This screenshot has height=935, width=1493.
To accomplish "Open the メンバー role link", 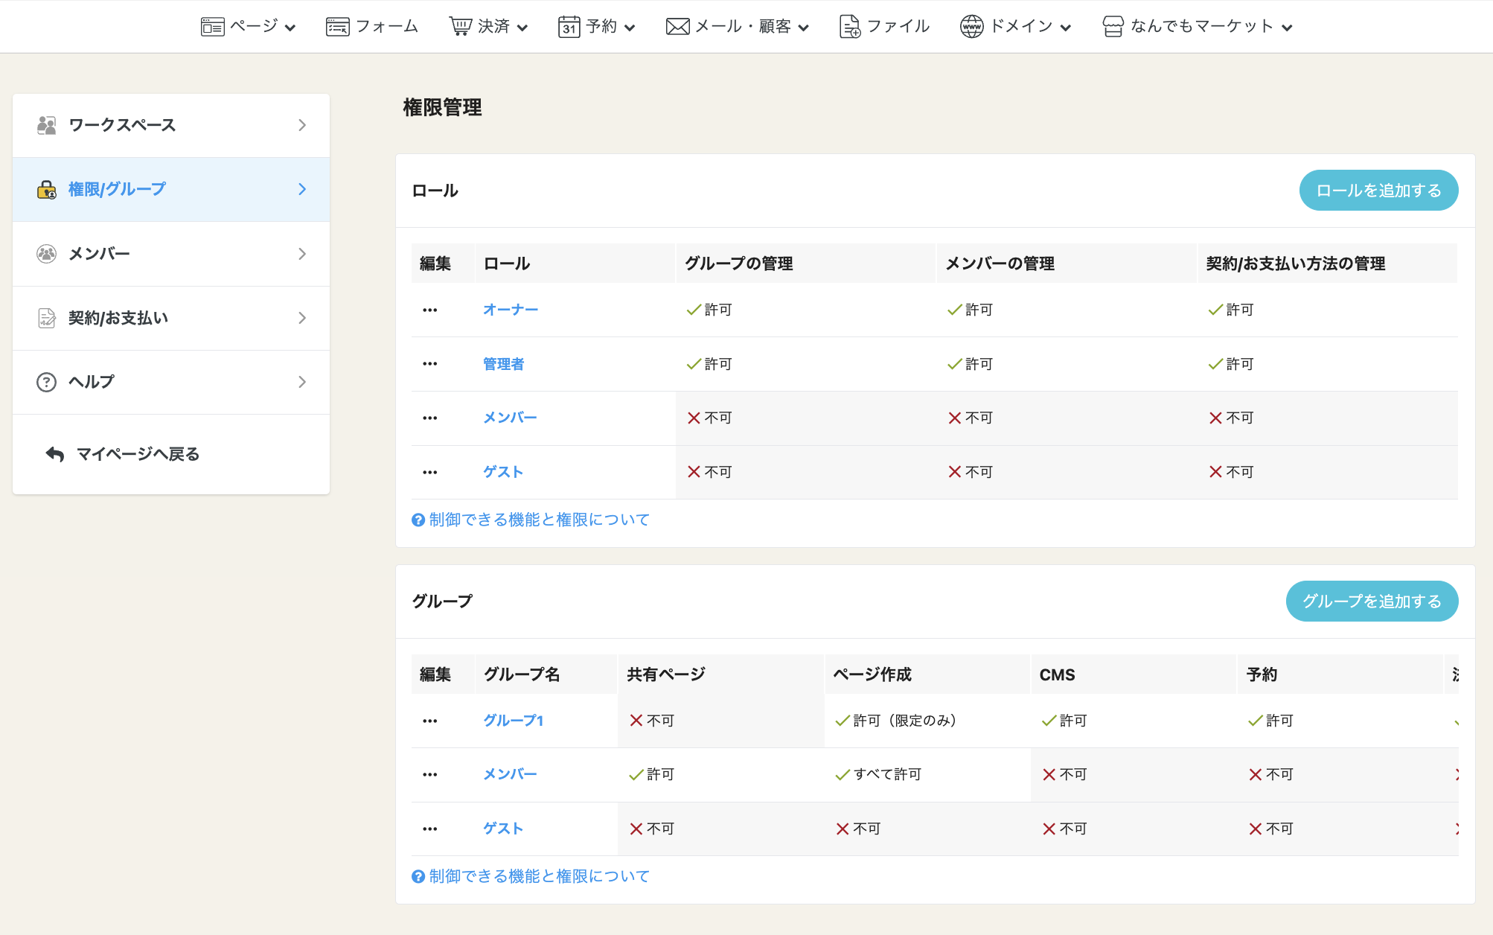I will 510,418.
